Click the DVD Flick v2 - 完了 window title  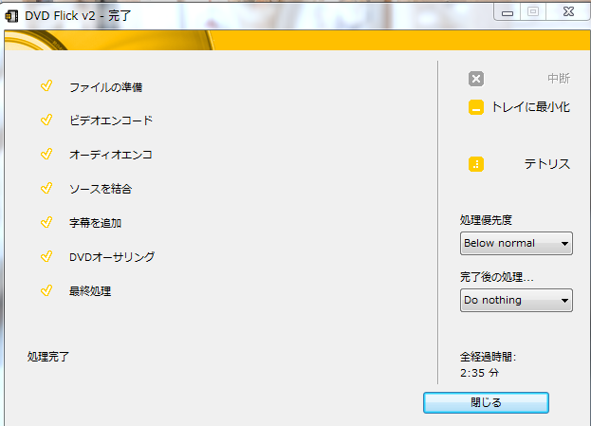click(x=78, y=16)
